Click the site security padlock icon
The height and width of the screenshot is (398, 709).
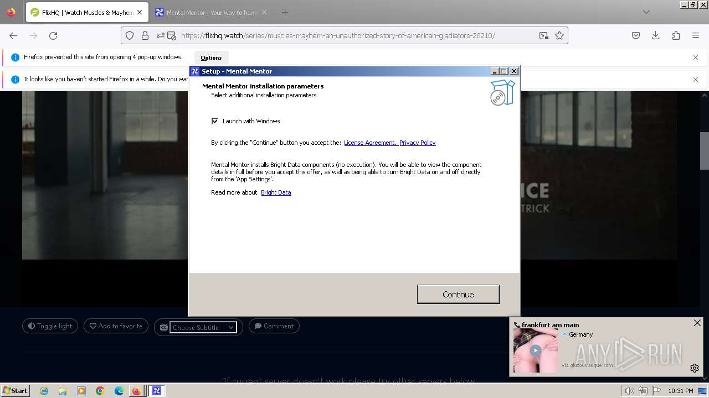pos(145,35)
